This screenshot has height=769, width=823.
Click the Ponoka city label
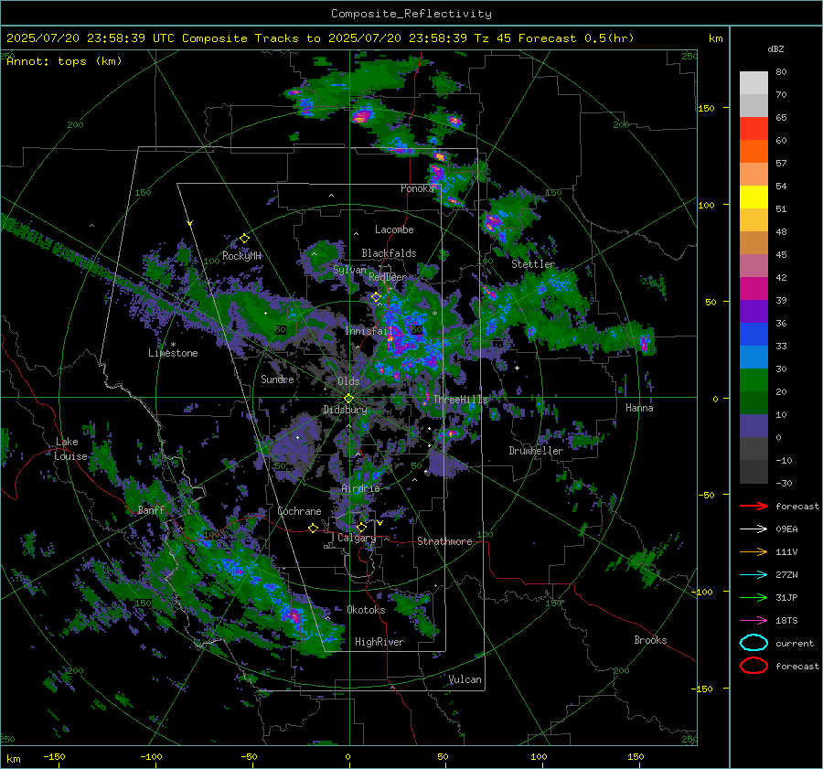[417, 188]
